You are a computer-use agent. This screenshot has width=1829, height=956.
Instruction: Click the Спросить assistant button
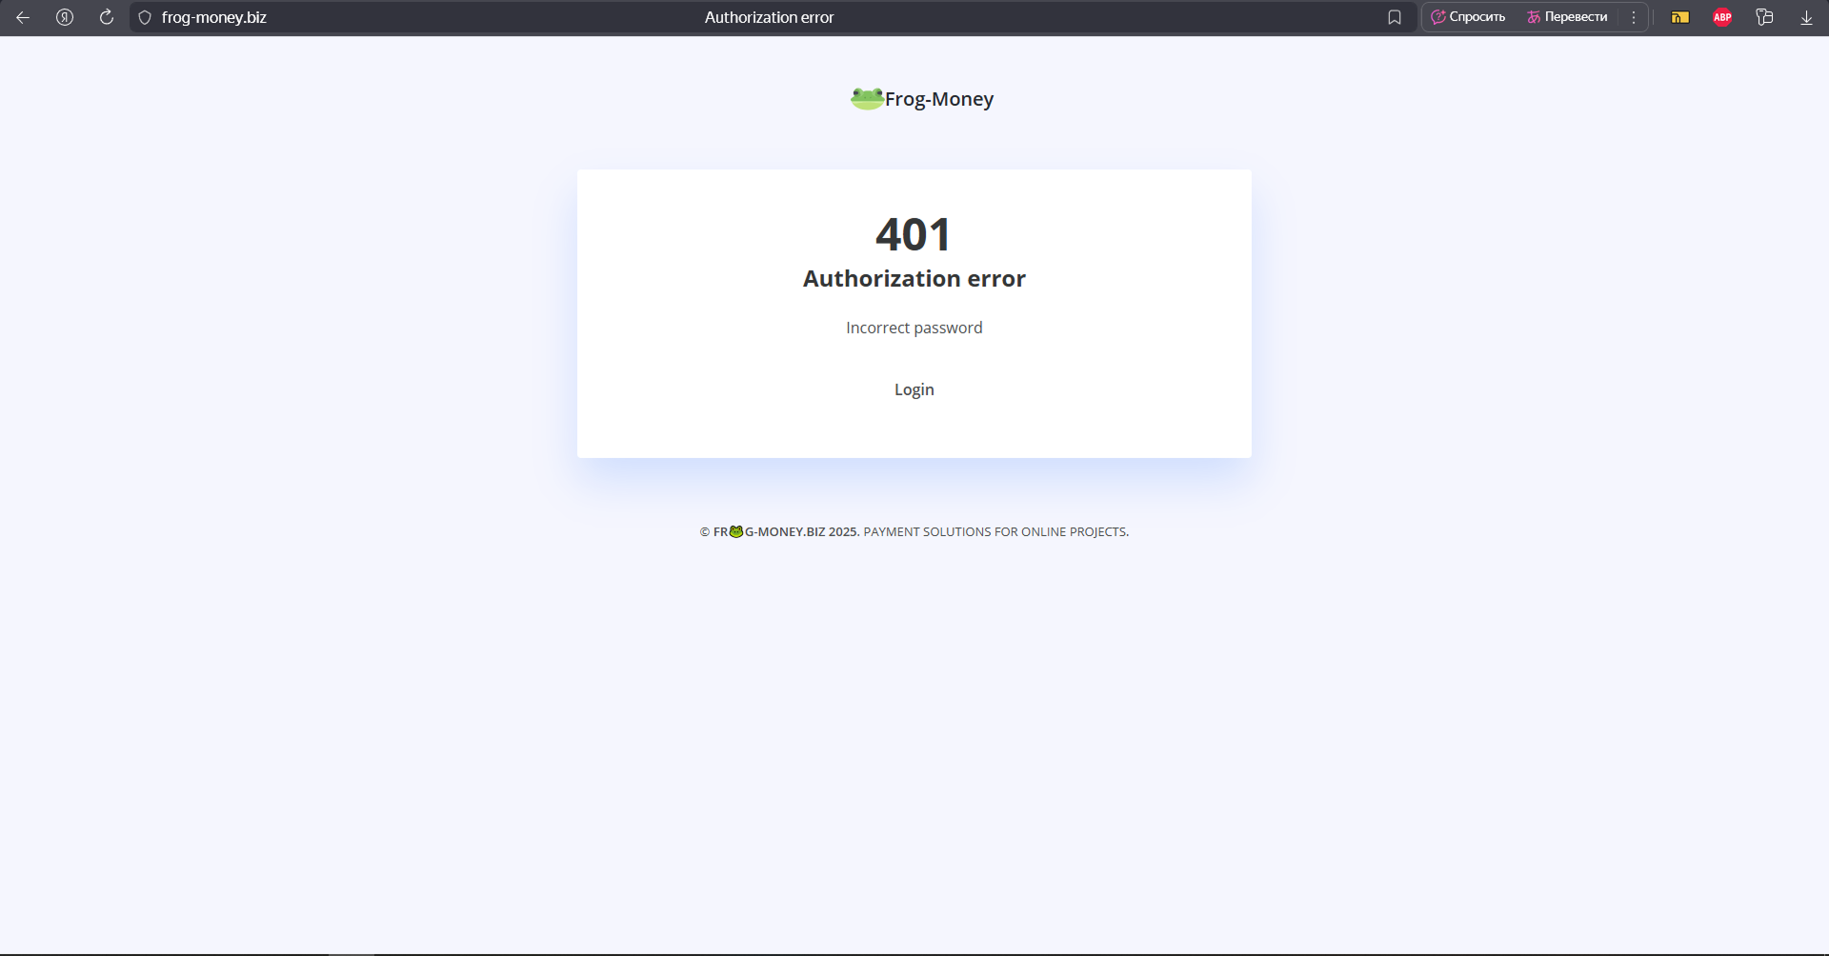[x=1469, y=17]
